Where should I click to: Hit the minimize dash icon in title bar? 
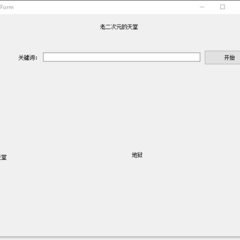point(202,7)
